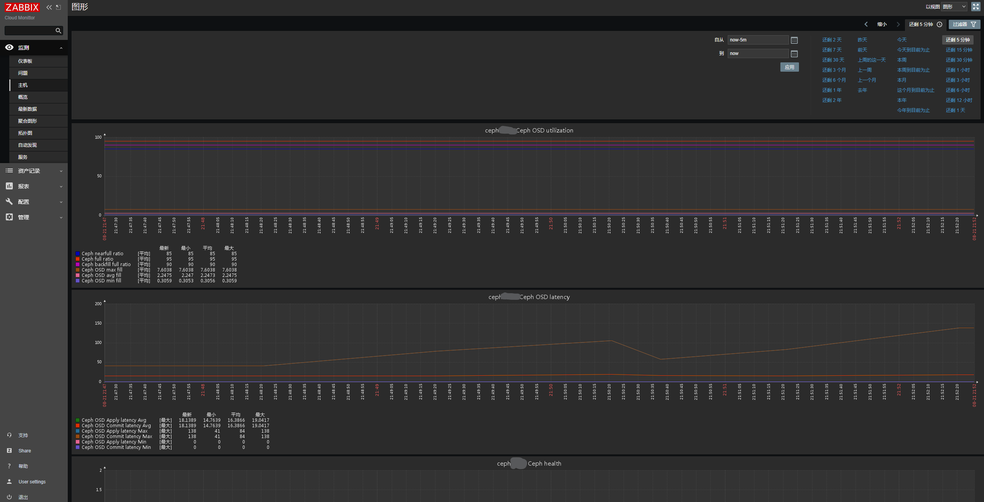Image resolution: width=984 pixels, height=502 pixels.
Task: Click the Ceph health graph title
Action: [529, 464]
